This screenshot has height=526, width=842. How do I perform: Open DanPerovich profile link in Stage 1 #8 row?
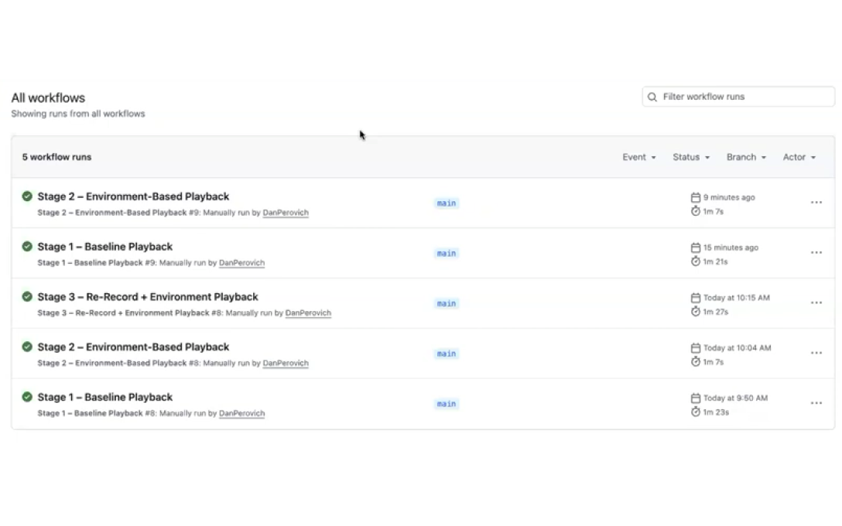click(241, 413)
